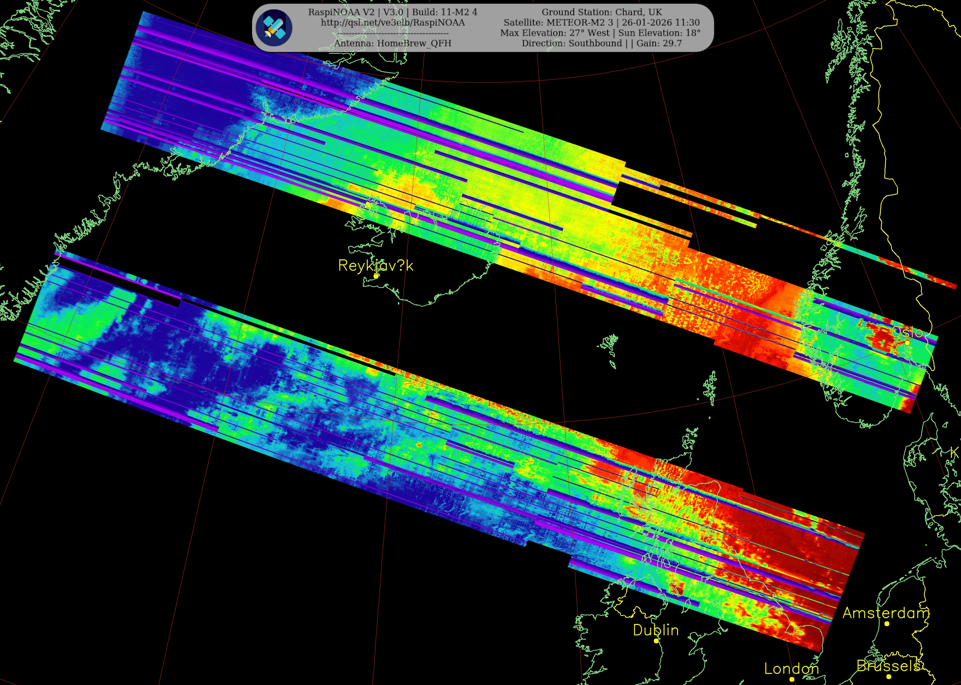Image resolution: width=961 pixels, height=685 pixels.
Task: Click the RaspiNOAA satellite logo icon
Action: [x=274, y=28]
